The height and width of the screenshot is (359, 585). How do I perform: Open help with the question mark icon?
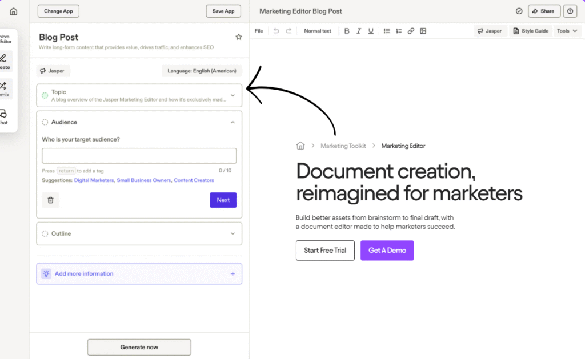[570, 11]
